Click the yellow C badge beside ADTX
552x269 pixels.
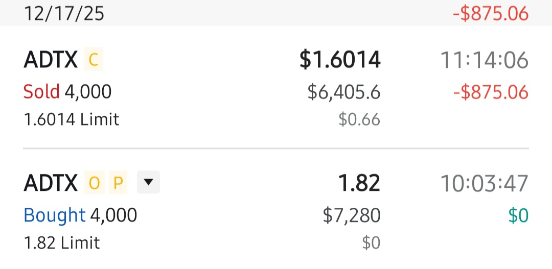point(93,60)
